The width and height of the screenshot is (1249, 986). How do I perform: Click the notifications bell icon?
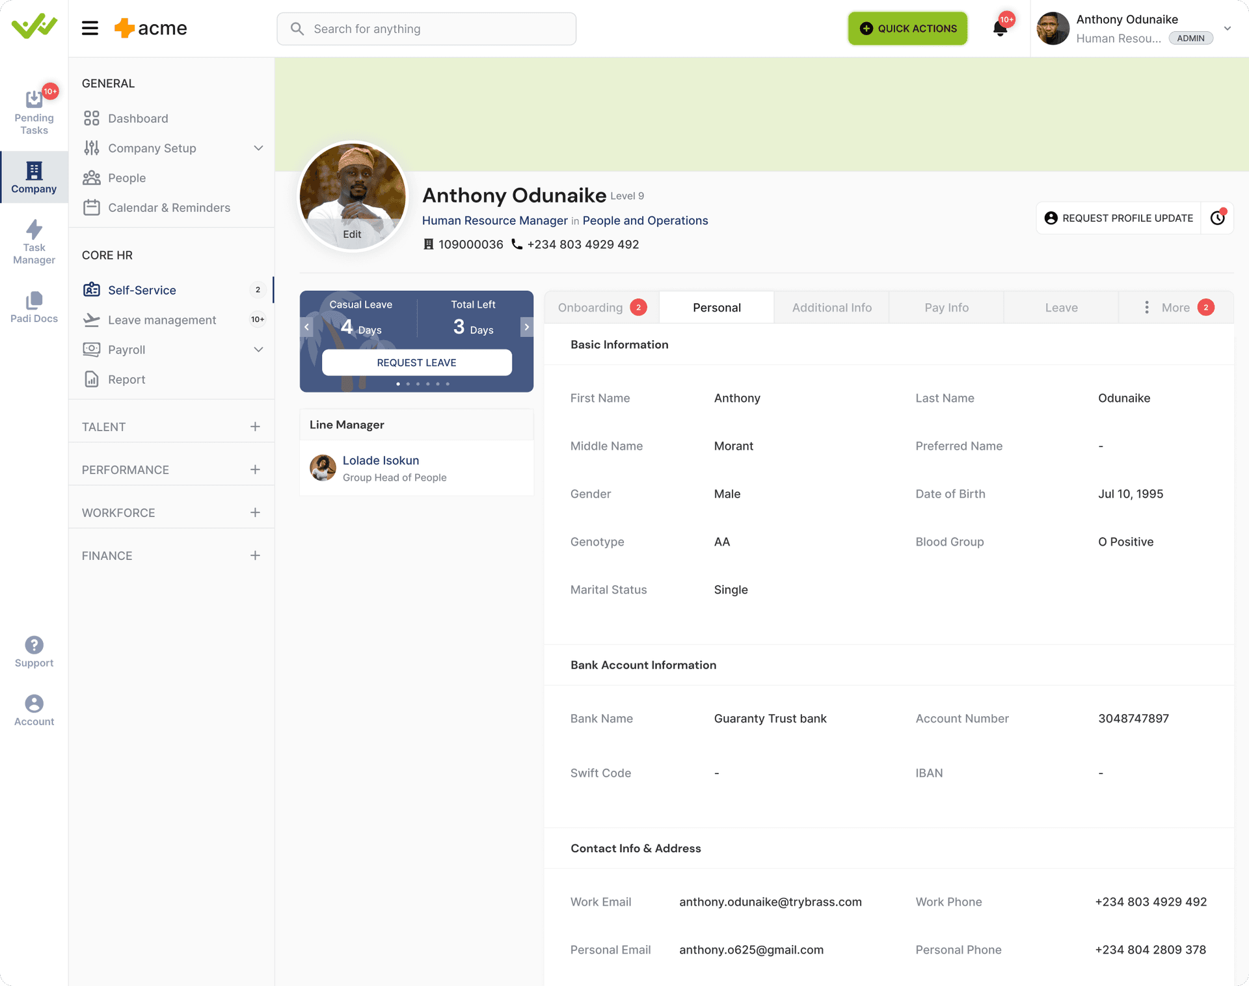pos(1000,28)
